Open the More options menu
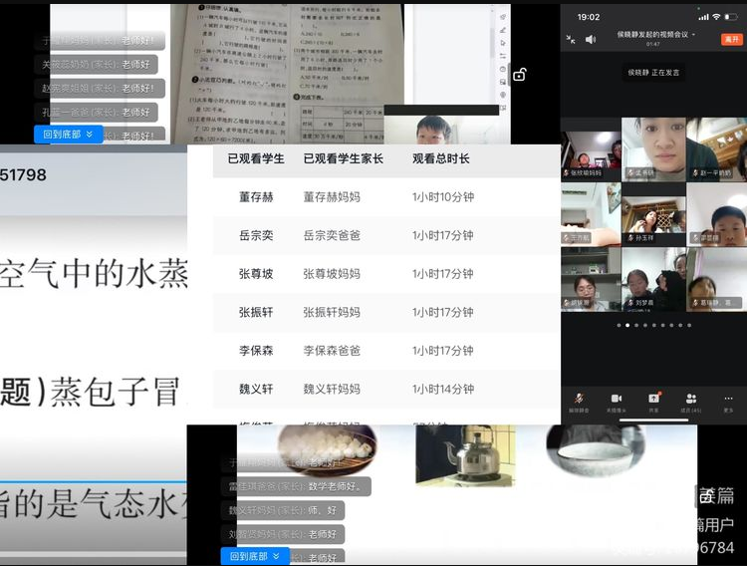 click(x=728, y=399)
